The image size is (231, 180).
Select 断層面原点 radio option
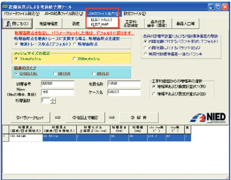75,44
